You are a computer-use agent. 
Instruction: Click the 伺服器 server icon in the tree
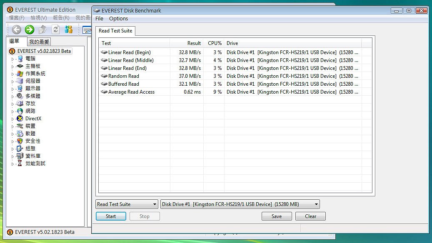coord(20,81)
